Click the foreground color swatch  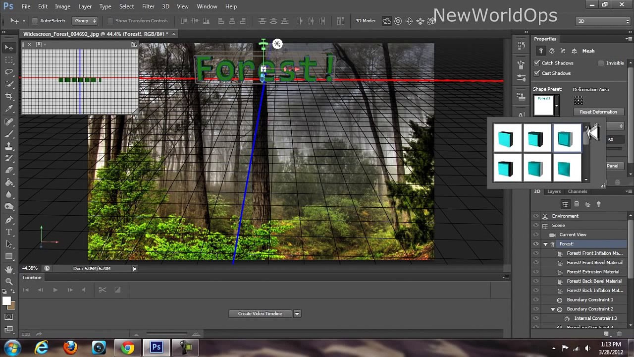(6, 301)
